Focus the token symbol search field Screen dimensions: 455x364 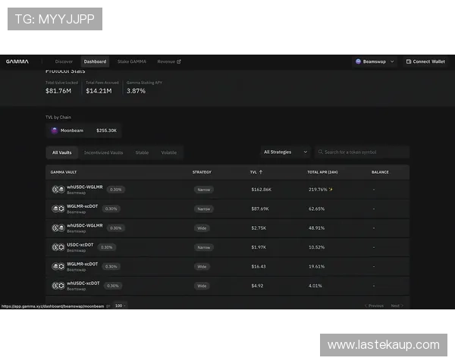(x=364, y=152)
